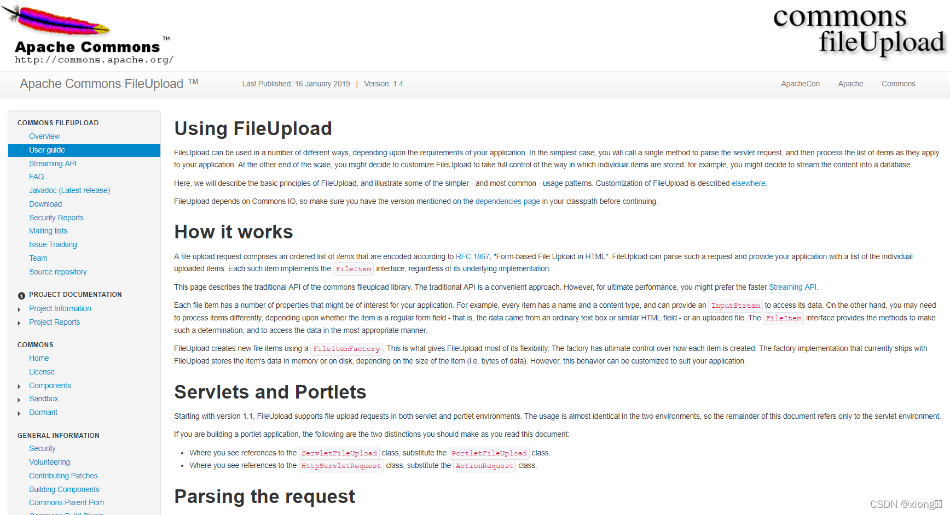This screenshot has height=515, width=950.
Task: Open the Team link
Action: 38,258
